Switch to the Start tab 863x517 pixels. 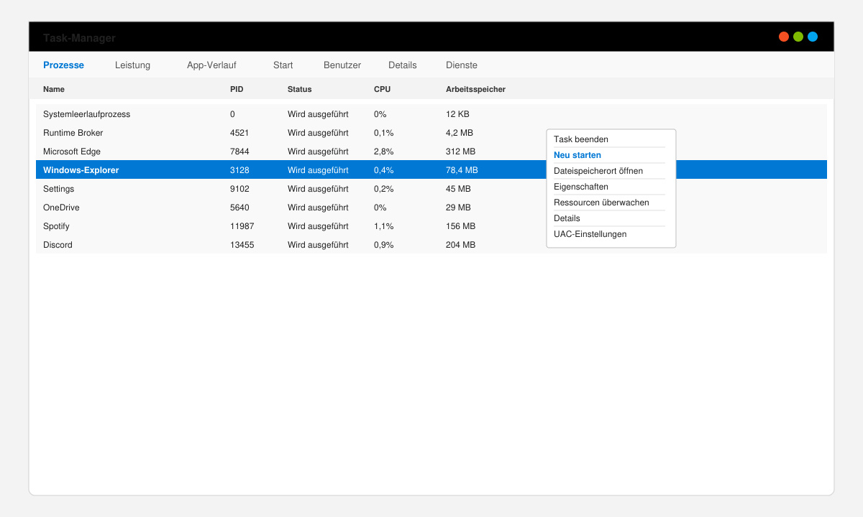(283, 65)
